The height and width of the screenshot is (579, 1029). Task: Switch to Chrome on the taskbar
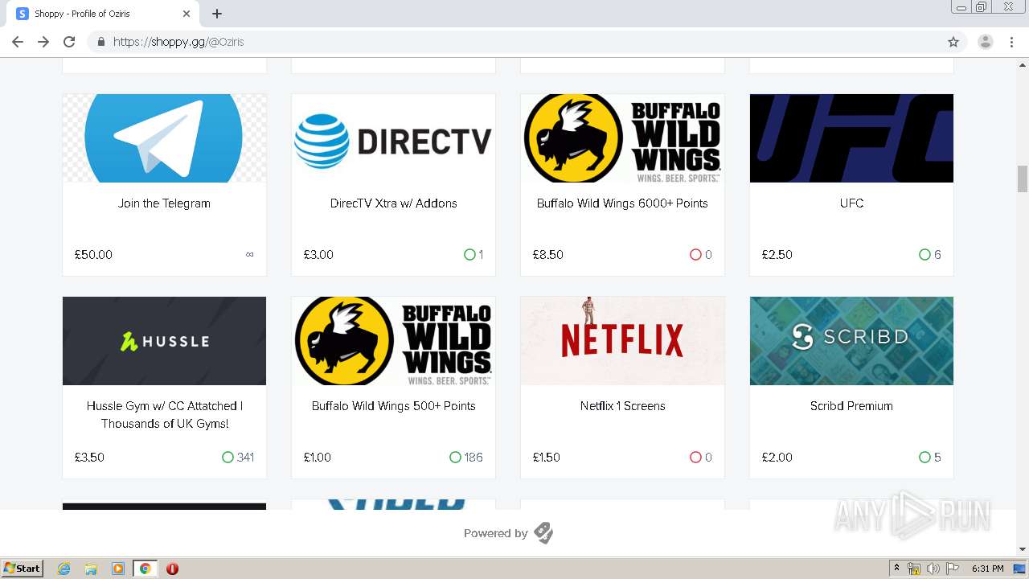click(145, 569)
